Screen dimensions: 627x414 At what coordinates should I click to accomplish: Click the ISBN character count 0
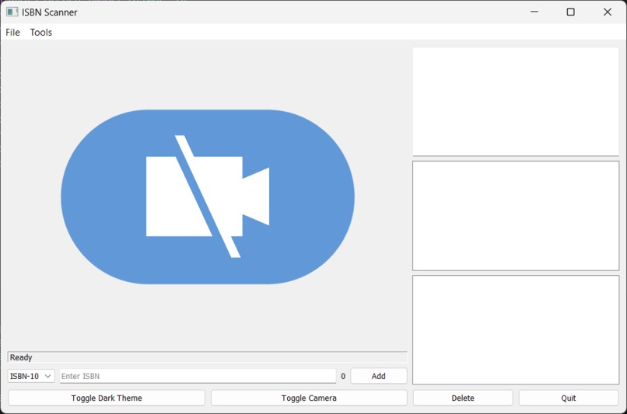(x=343, y=376)
